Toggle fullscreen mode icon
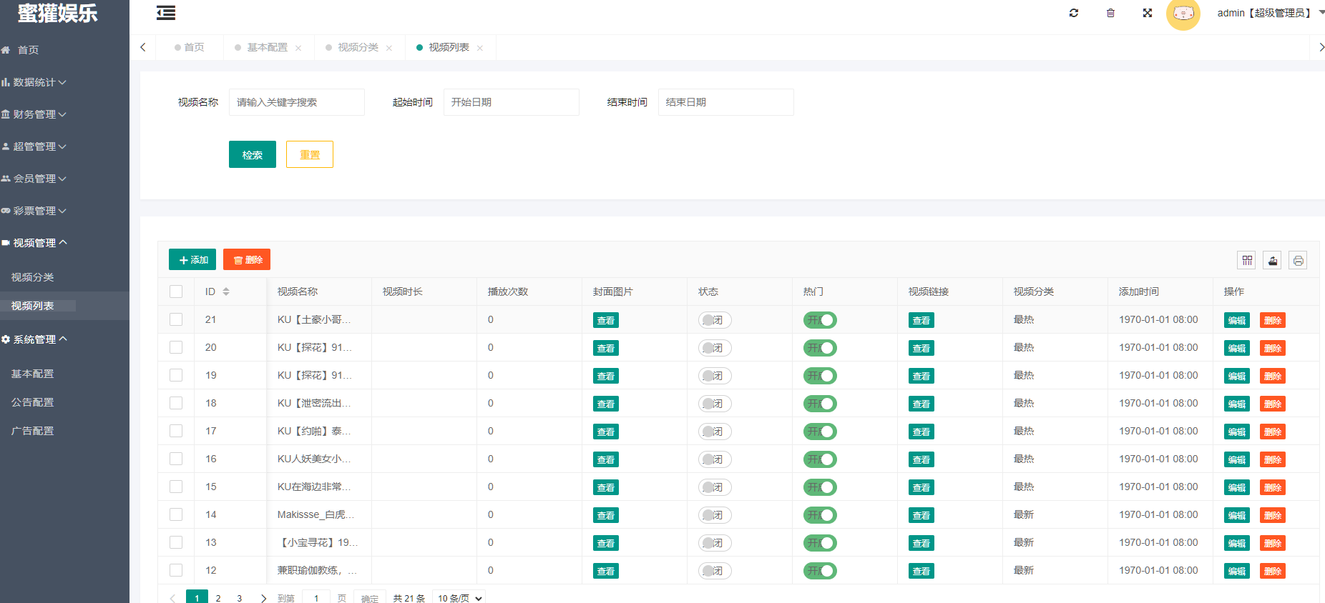1325x603 pixels. click(x=1148, y=13)
